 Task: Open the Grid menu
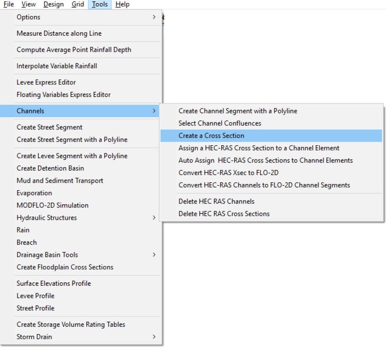click(78, 4)
